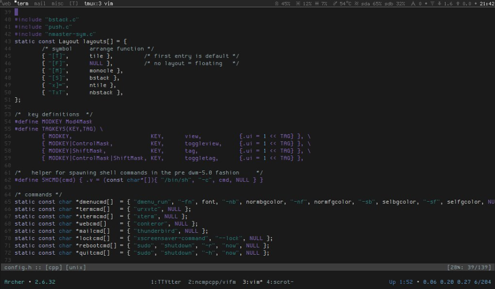Viewport: 495px width, 289px height.
Task: Click *rebootcmd[] variable name
Action: click(x=96, y=245)
